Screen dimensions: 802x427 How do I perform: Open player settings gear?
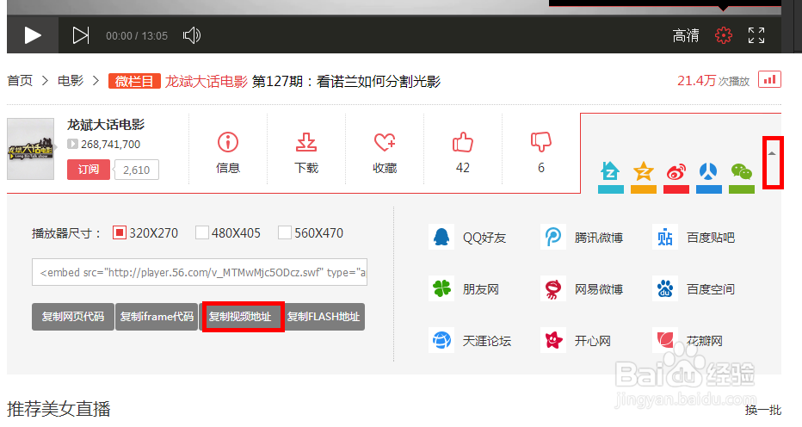pos(723,35)
